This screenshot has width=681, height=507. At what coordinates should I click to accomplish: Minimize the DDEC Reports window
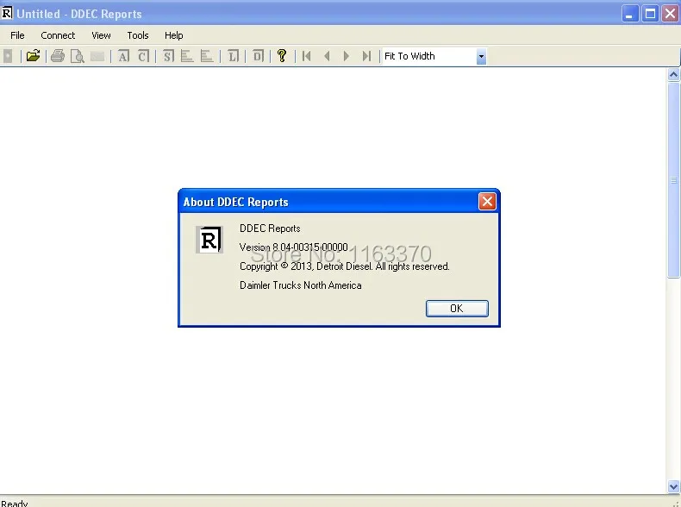629,14
